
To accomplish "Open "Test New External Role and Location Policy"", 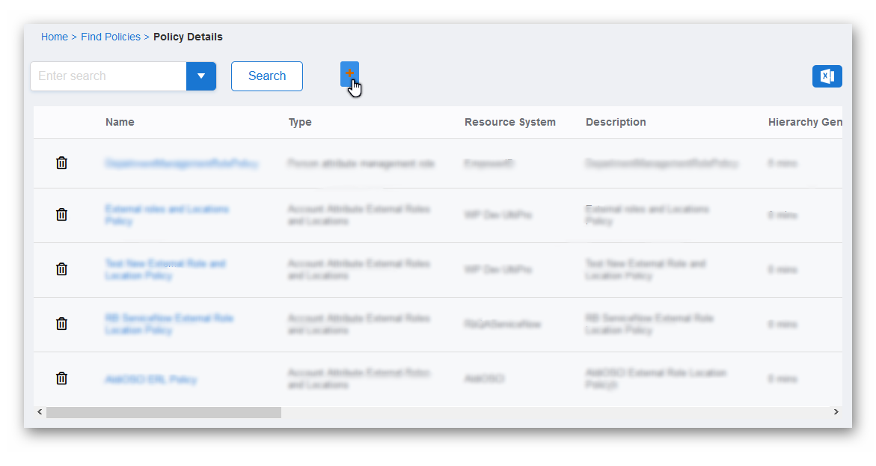I will 165,269.
